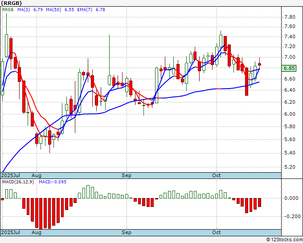Click the 7.40 price axis label
The image size is (303, 243).
coord(290,36)
